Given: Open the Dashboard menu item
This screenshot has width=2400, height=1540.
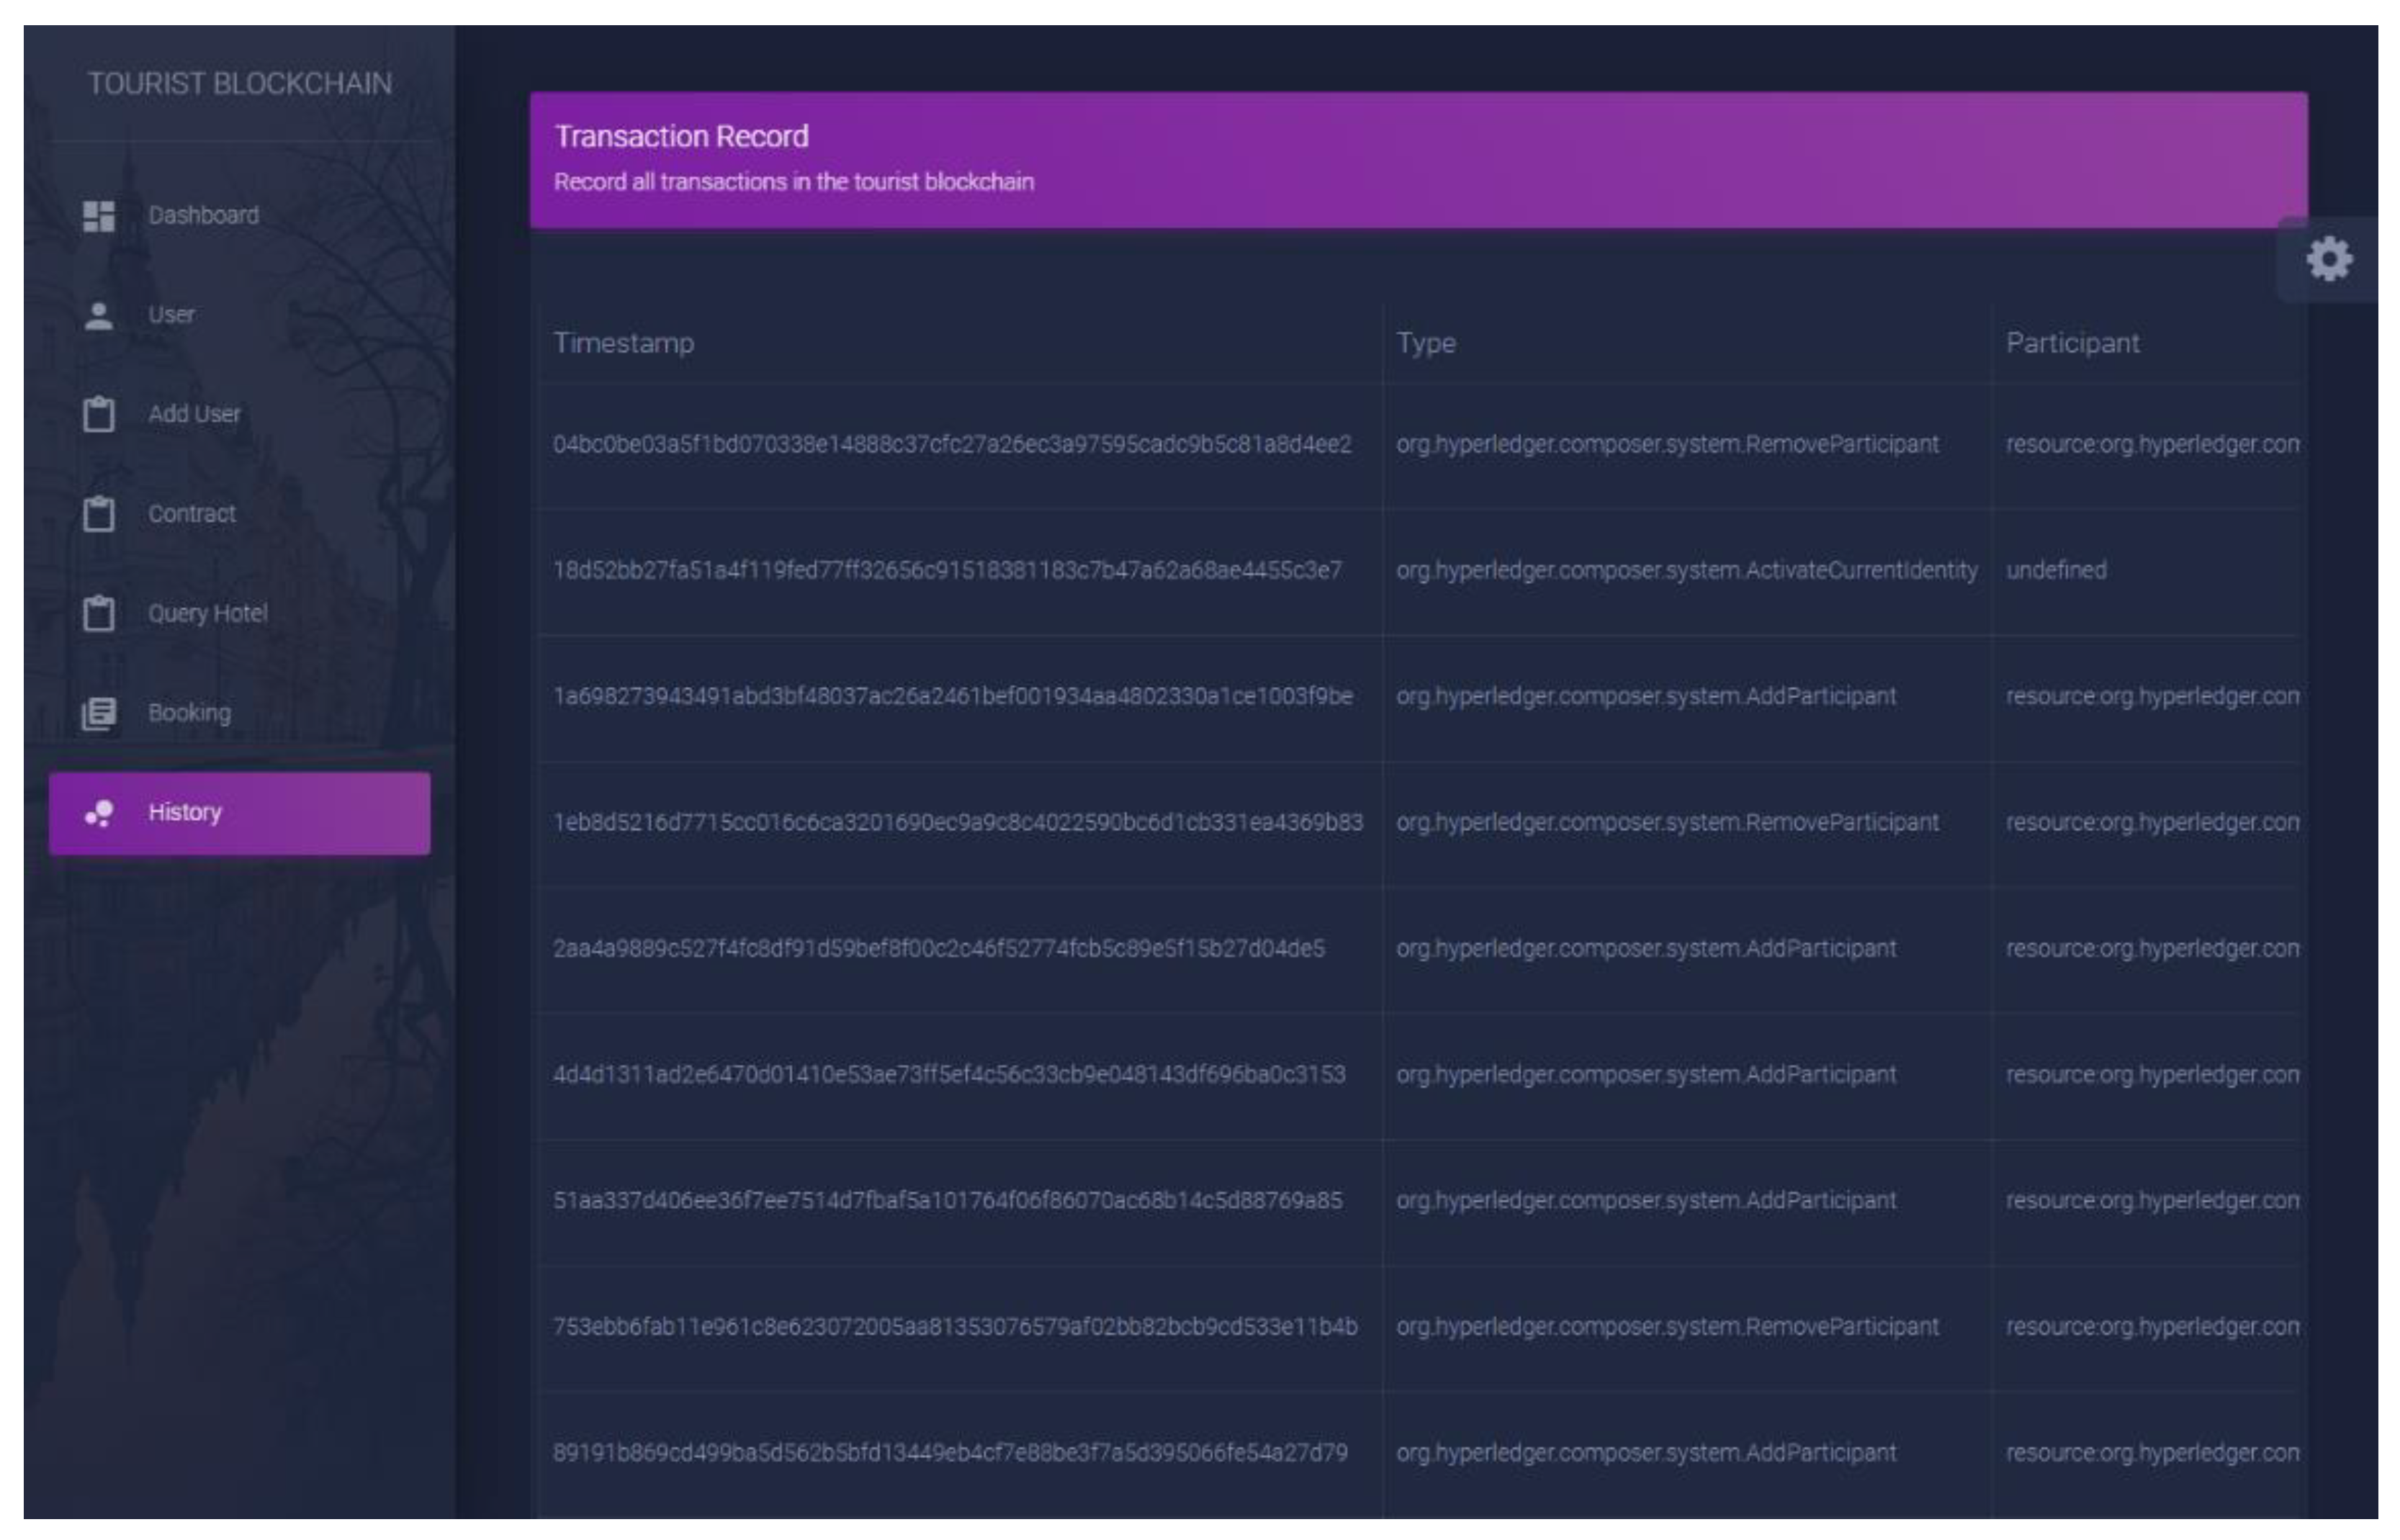Looking at the screenshot, I should click(203, 216).
